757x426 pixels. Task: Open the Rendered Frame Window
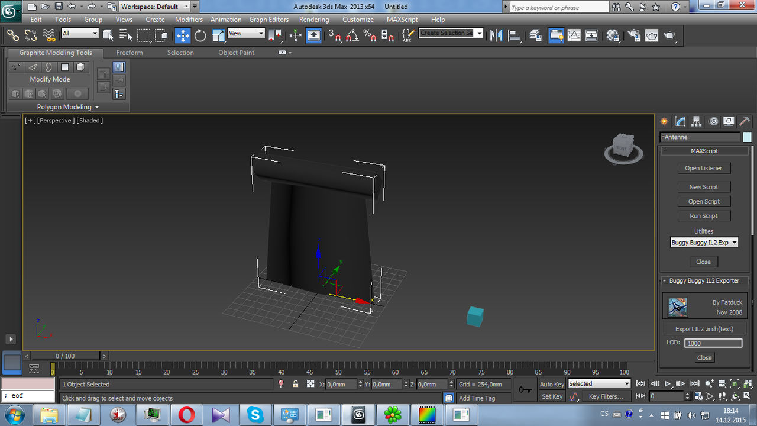(652, 35)
